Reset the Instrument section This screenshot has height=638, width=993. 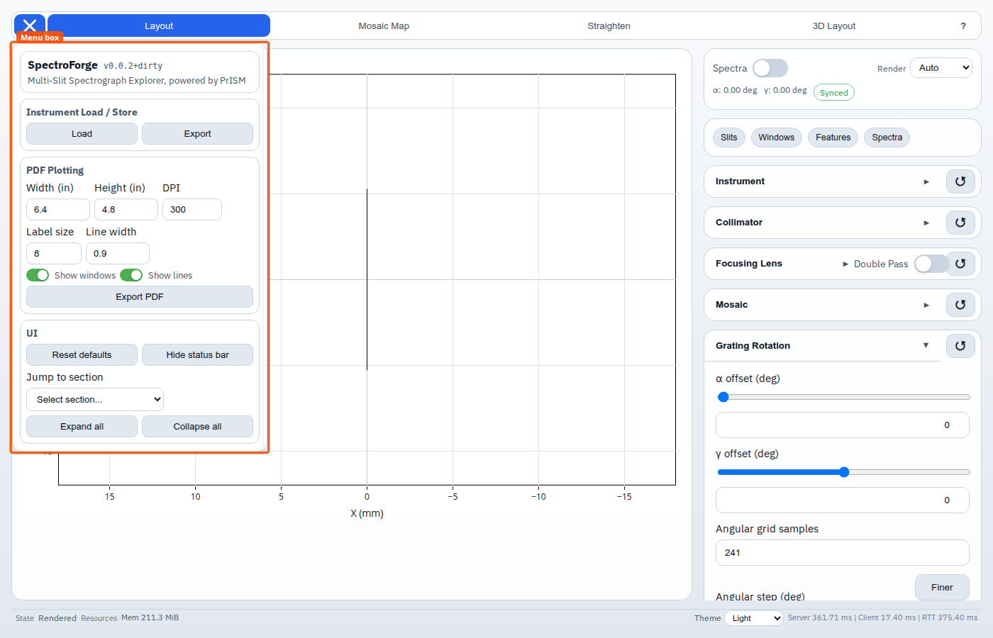pos(960,181)
